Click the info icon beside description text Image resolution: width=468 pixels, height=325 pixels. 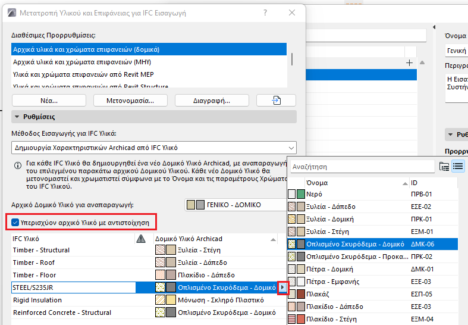(18, 165)
